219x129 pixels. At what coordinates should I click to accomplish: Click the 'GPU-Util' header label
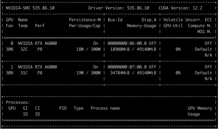pyautogui.click(x=173, y=26)
